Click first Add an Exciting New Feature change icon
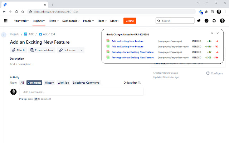Screen dimensions: 229x143 (x=108, y=41)
